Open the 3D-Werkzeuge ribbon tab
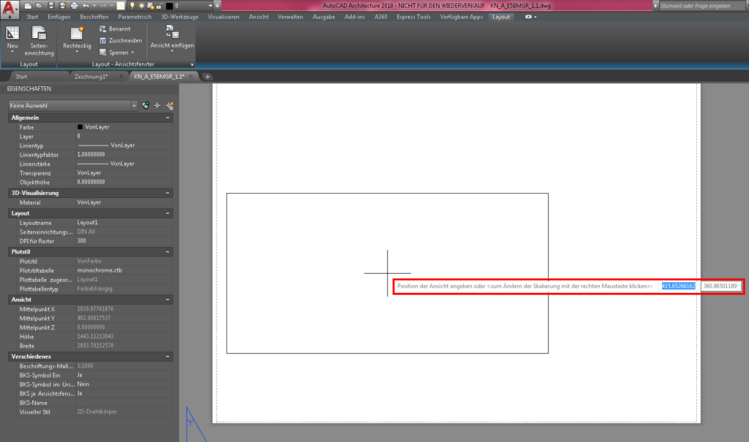The height and width of the screenshot is (442, 749). coord(180,17)
